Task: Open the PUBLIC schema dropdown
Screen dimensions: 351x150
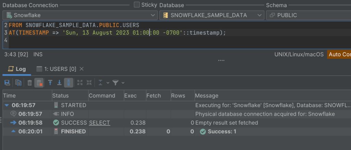Action: point(309,15)
